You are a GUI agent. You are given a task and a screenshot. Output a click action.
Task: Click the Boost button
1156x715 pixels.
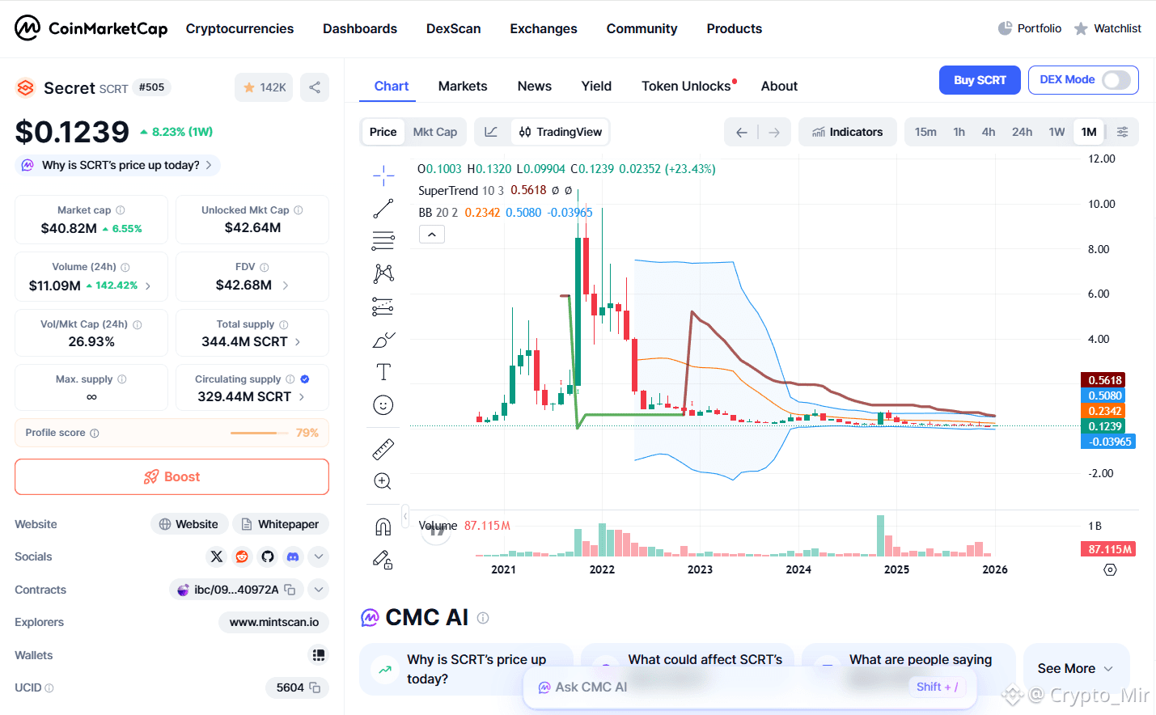[x=171, y=477]
